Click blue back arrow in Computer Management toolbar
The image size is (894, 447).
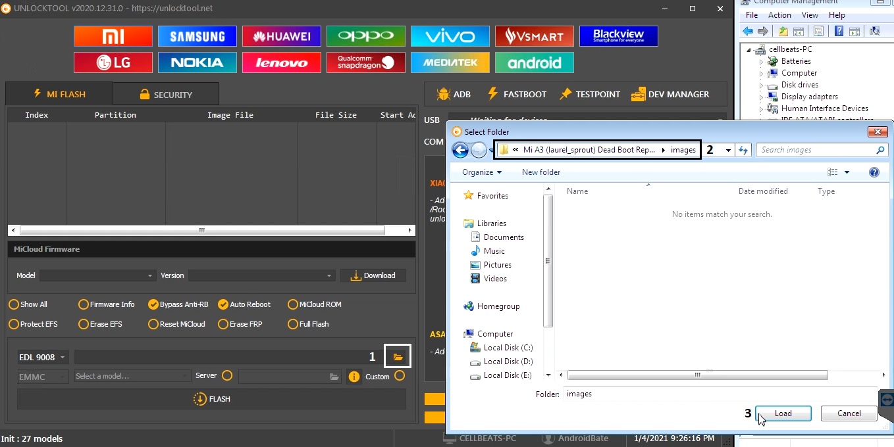click(x=748, y=31)
